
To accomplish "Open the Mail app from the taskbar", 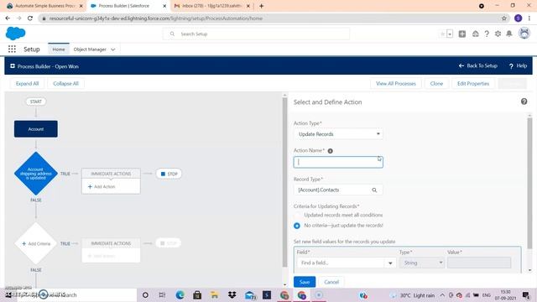I will pos(250,295).
